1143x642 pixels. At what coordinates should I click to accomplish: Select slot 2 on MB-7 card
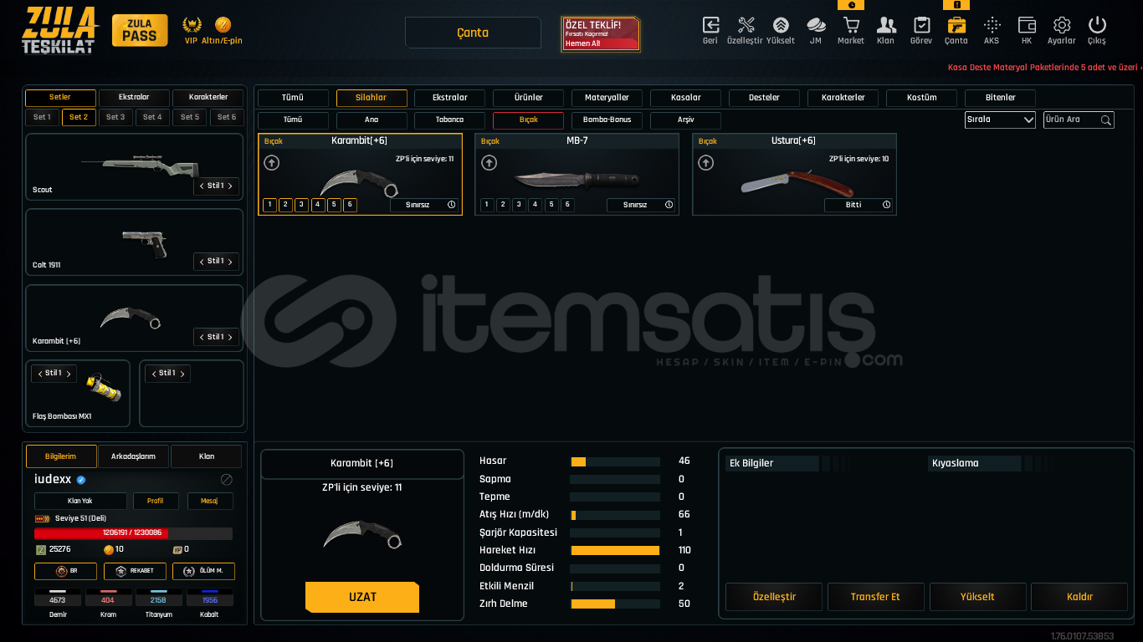pos(502,205)
